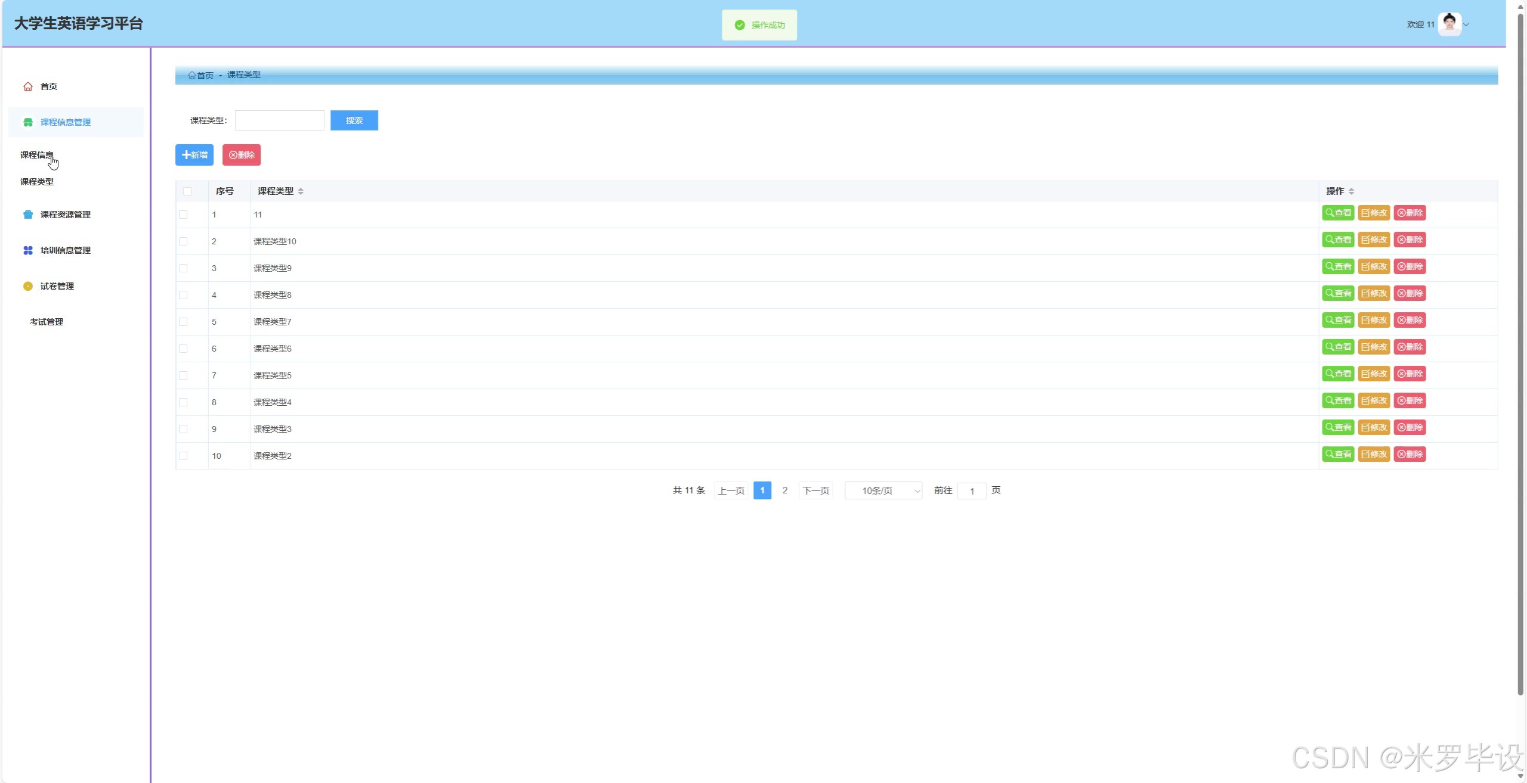The width and height of the screenshot is (1527, 783).
Task: Delete the row 课程类型6
Action: [1409, 347]
